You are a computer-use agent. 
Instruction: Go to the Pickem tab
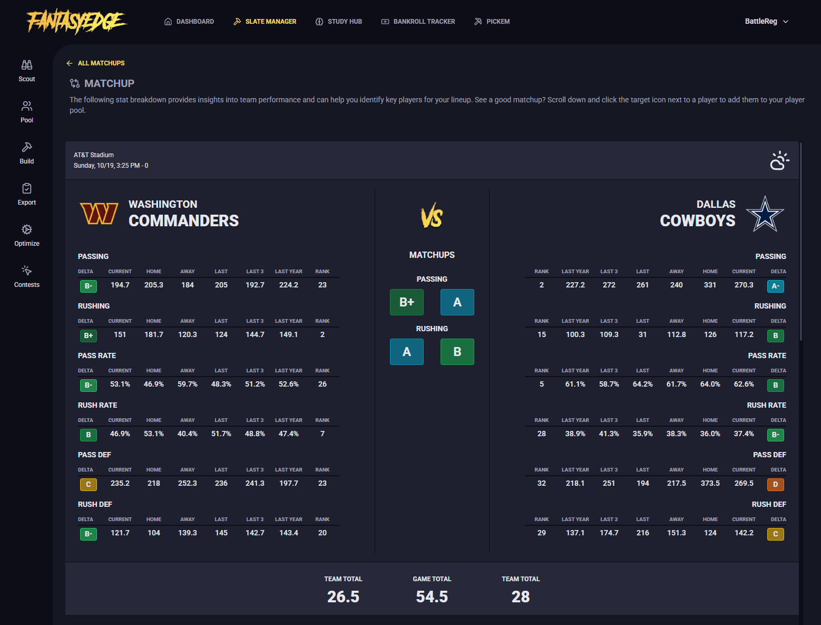(492, 22)
